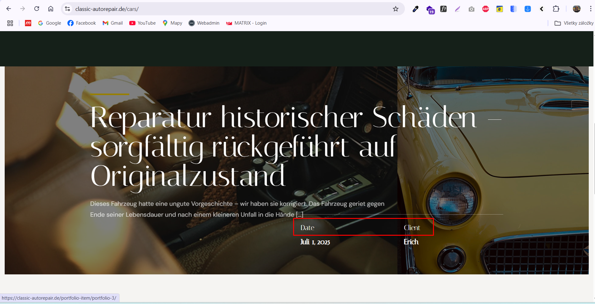Viewport: 595px width, 304px height.
Task: Open the Gmail bookmark
Action: tap(113, 23)
